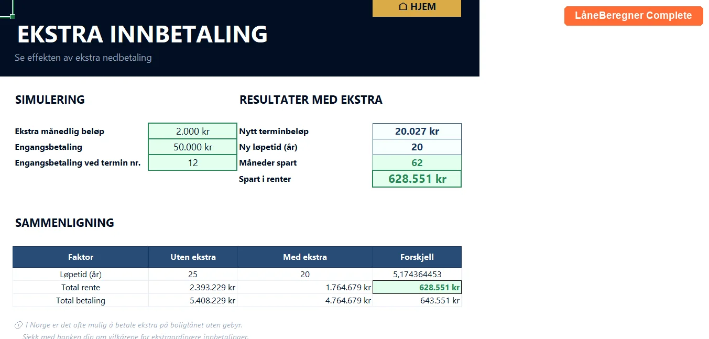
Task: Click the Forskjell cell 5,174364453
Action: [417, 274]
